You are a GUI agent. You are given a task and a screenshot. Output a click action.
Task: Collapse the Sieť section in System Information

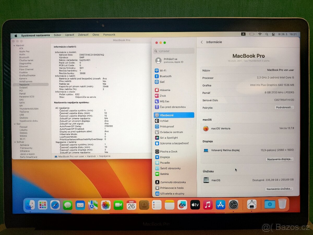(15, 124)
